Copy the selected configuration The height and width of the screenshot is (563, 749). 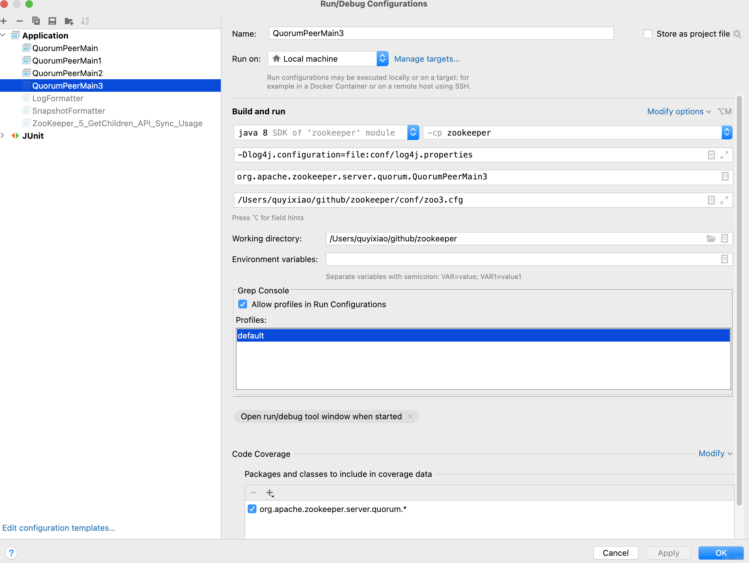36,21
